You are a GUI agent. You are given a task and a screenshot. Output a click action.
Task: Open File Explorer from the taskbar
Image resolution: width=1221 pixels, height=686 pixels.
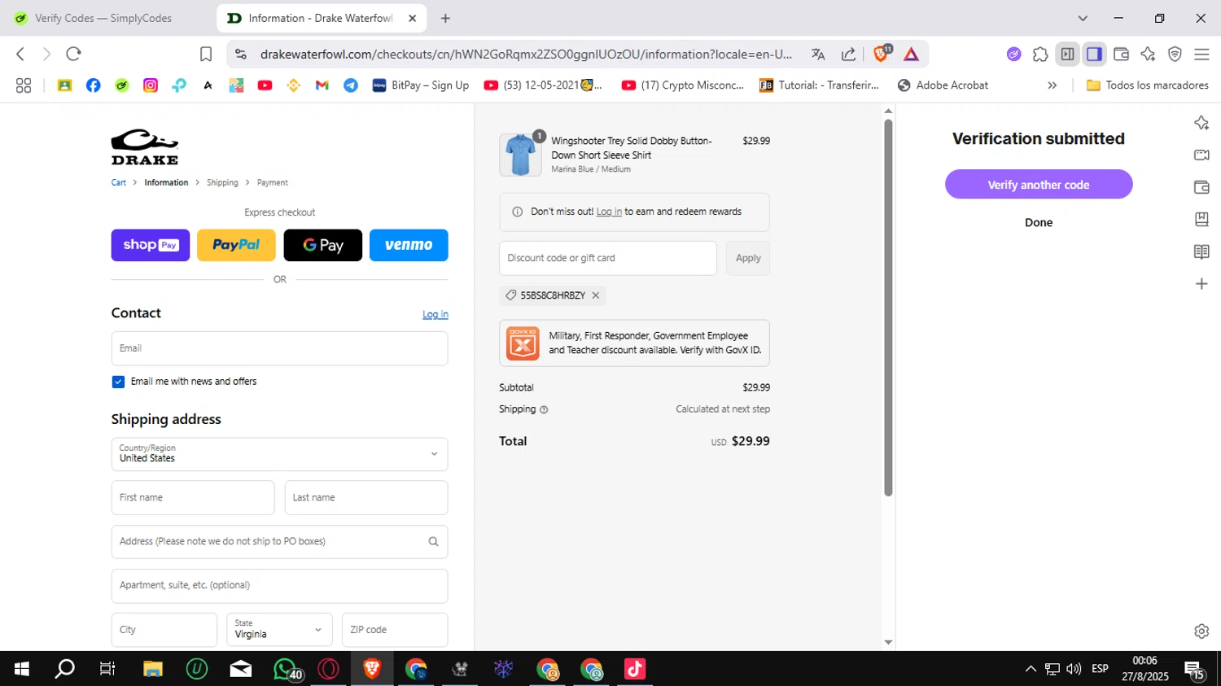tap(153, 669)
